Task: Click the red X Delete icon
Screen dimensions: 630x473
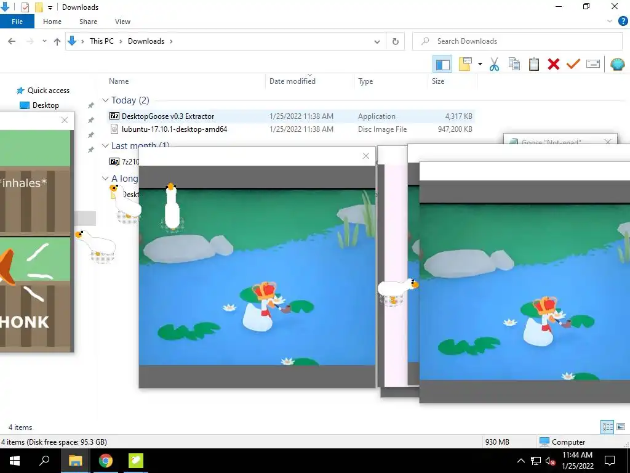Action: pos(554,64)
